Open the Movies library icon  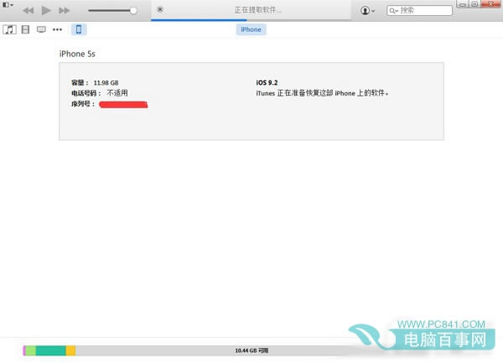click(x=25, y=29)
